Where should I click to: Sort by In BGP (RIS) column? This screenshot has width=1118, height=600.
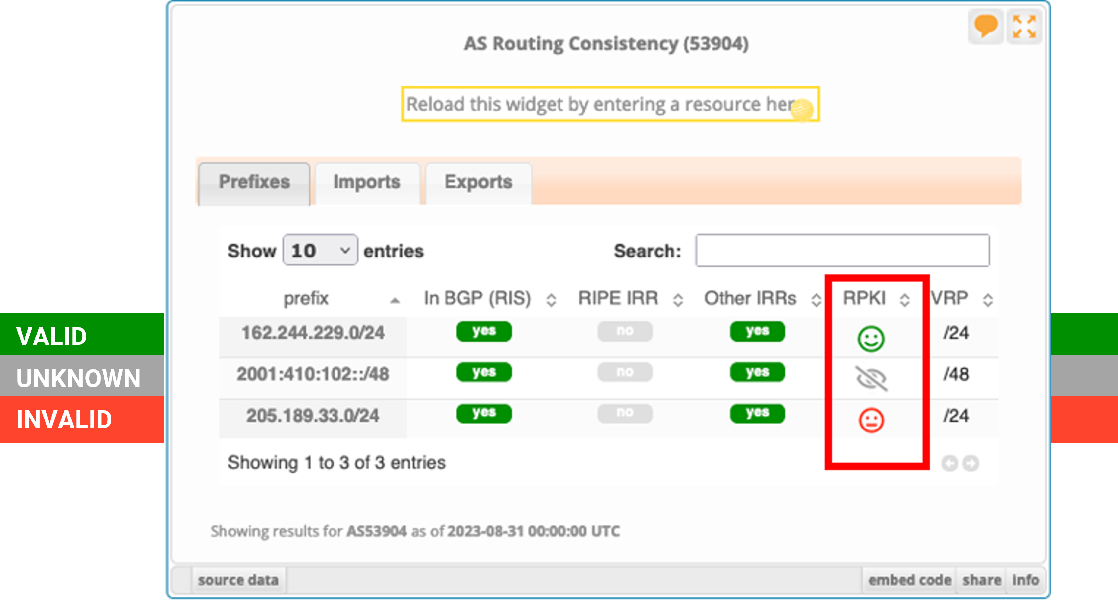[x=551, y=300]
